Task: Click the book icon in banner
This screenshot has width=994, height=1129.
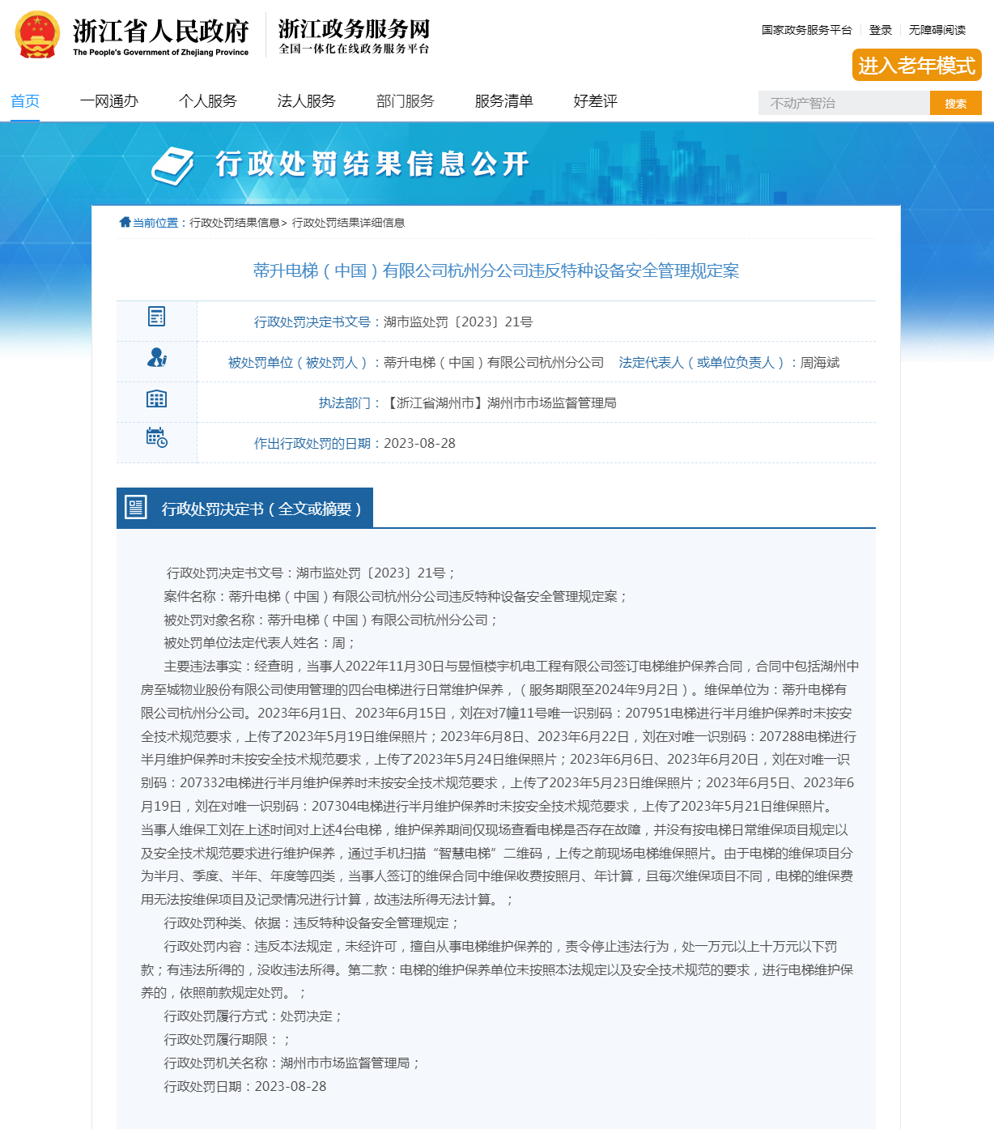Action: click(x=173, y=166)
